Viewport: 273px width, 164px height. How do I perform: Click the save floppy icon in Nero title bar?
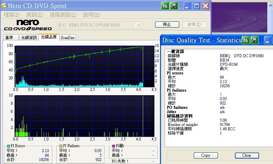tap(174, 6)
